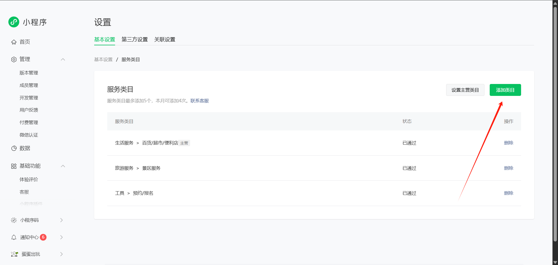This screenshot has width=558, height=265.
Task: Click the 设置主营类目 button
Action: coord(465,90)
